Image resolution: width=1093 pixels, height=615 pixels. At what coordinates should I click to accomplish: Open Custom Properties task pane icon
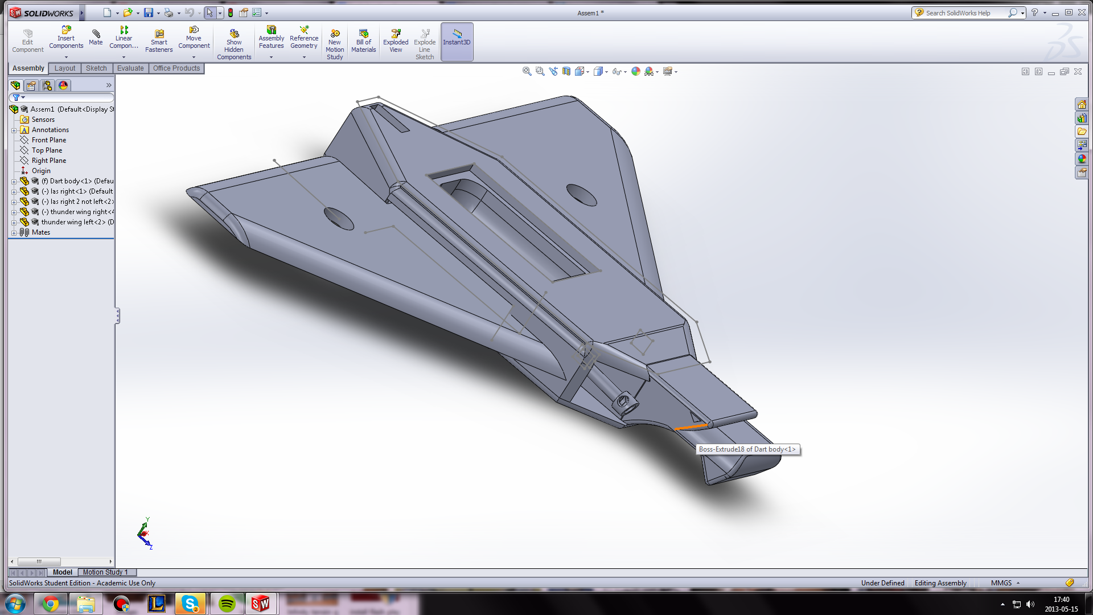tap(1082, 173)
